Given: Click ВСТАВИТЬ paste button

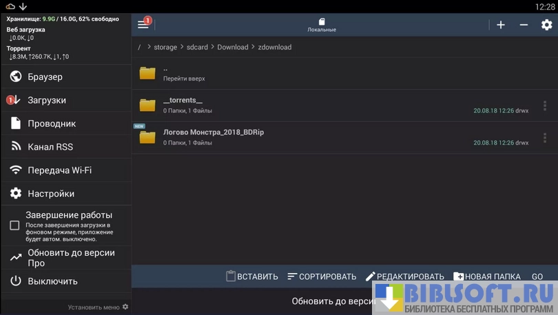Looking at the screenshot, I should pos(252,276).
